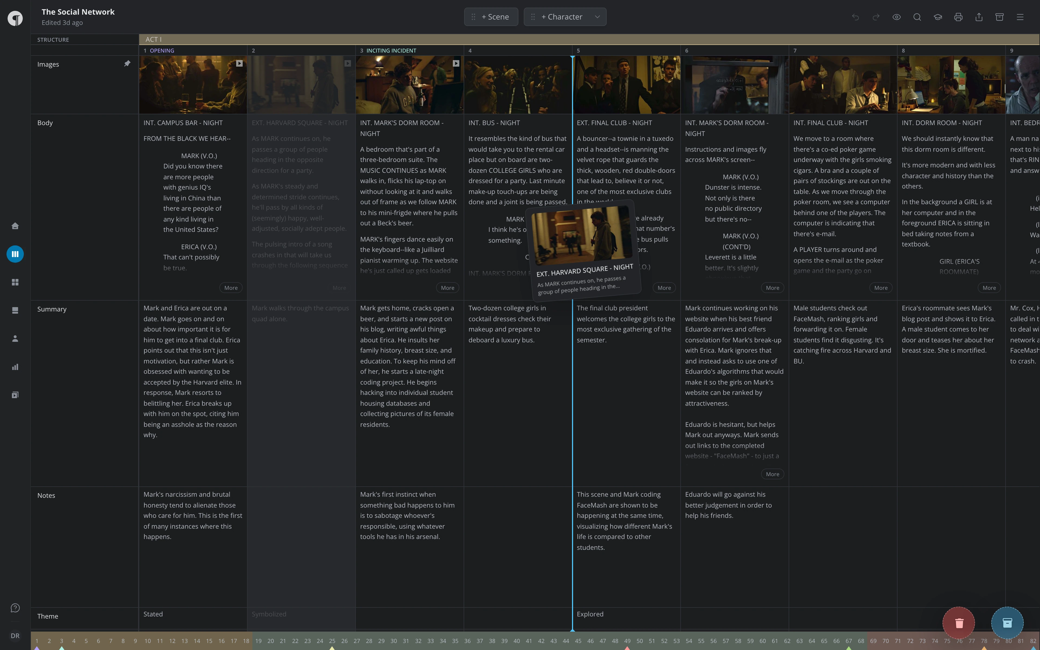Click the share export icon

(x=979, y=17)
